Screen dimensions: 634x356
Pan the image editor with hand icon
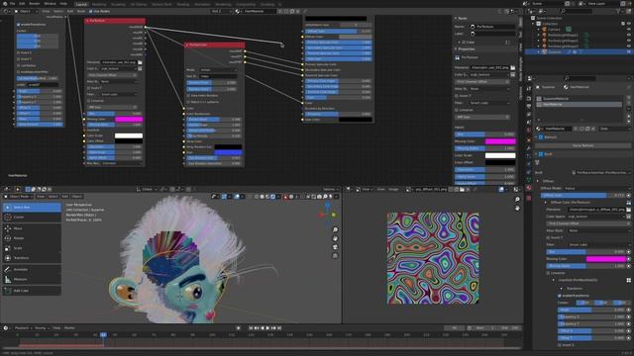[x=517, y=208]
